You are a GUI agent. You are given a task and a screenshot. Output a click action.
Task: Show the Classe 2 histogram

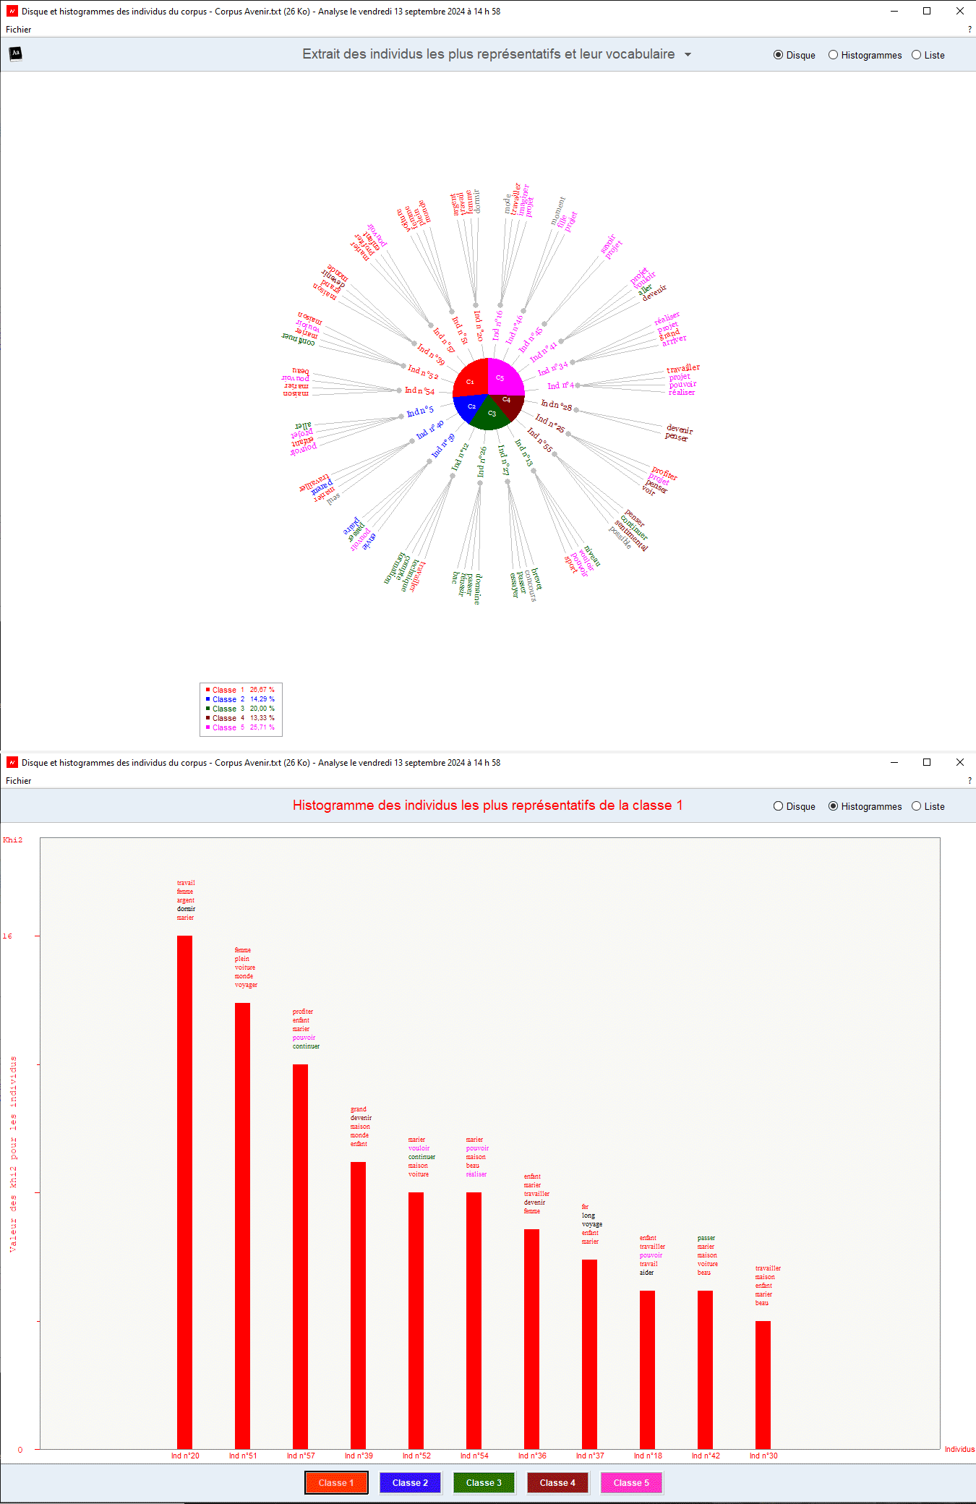[410, 1482]
